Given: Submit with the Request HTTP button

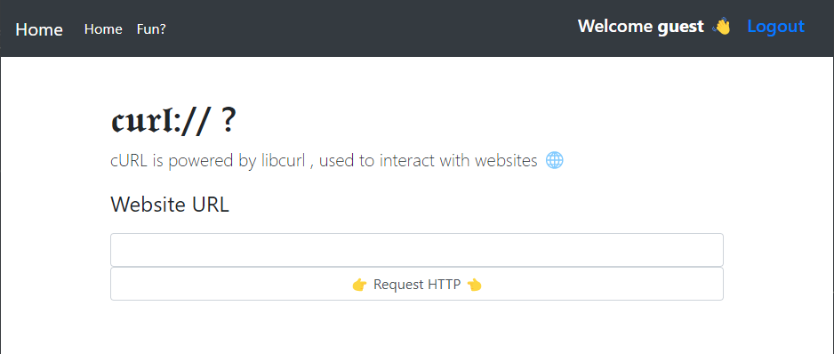Looking at the screenshot, I should pyautogui.click(x=417, y=284).
